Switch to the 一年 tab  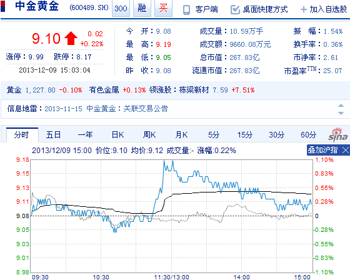coord(85,135)
